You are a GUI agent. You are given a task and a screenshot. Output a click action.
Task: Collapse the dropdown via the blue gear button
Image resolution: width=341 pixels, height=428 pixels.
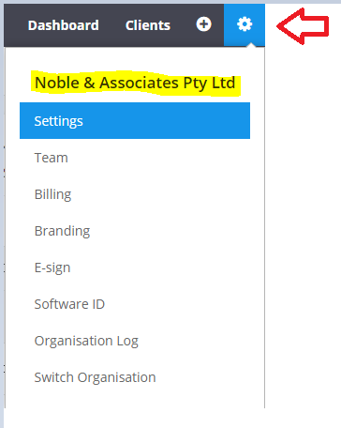point(245,25)
